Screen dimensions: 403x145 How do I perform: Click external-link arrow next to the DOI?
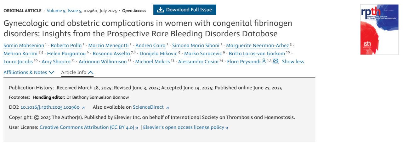[83, 107]
